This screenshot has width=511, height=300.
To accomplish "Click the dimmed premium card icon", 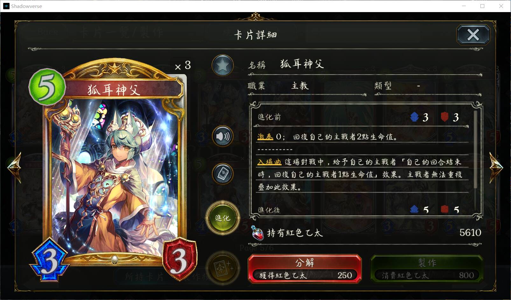I will pyautogui.click(x=222, y=269).
